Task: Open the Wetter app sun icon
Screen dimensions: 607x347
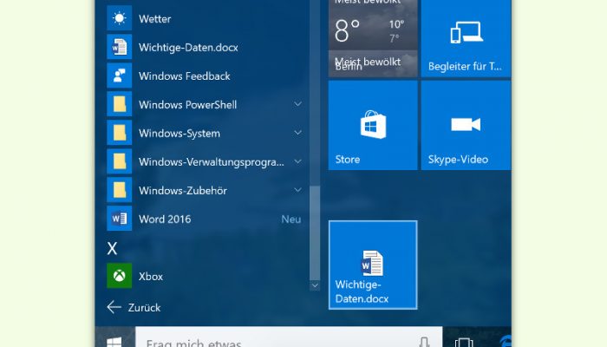Action: pyautogui.click(x=120, y=18)
